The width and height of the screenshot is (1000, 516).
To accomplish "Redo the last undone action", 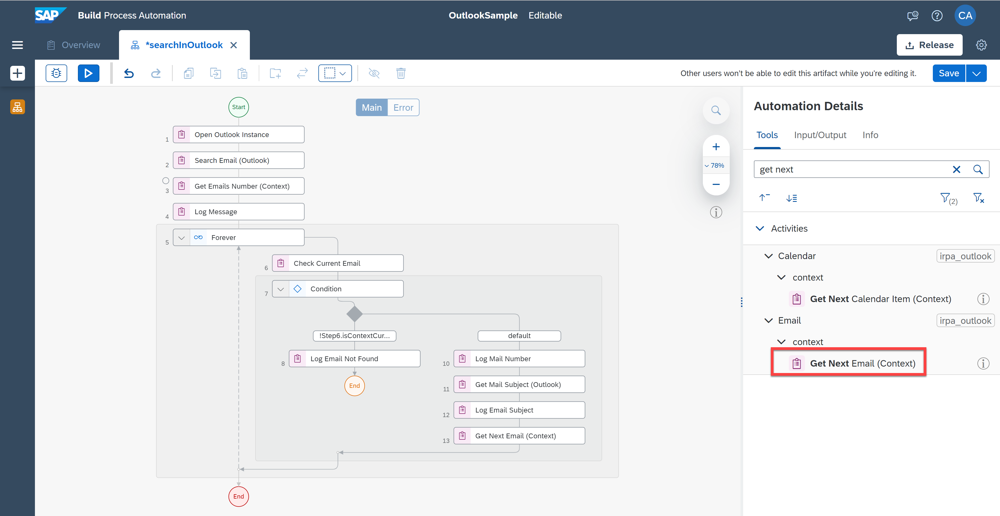I will pos(156,73).
